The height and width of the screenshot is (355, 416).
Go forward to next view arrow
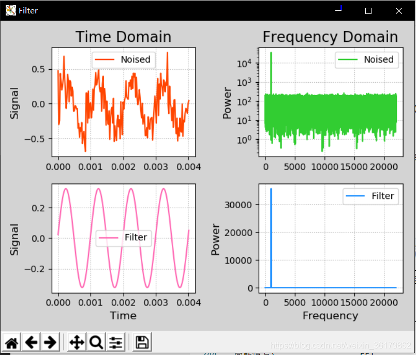(50, 342)
